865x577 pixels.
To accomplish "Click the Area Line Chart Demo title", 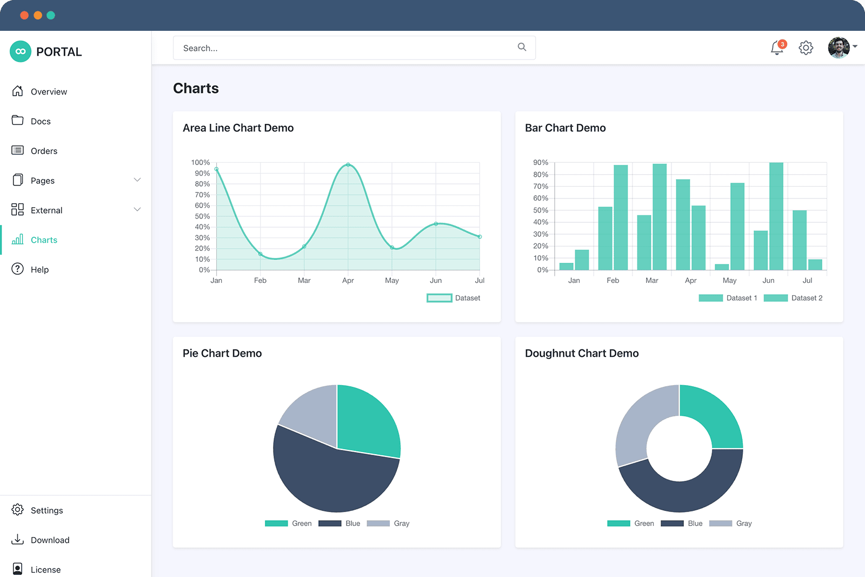I will pyautogui.click(x=238, y=128).
